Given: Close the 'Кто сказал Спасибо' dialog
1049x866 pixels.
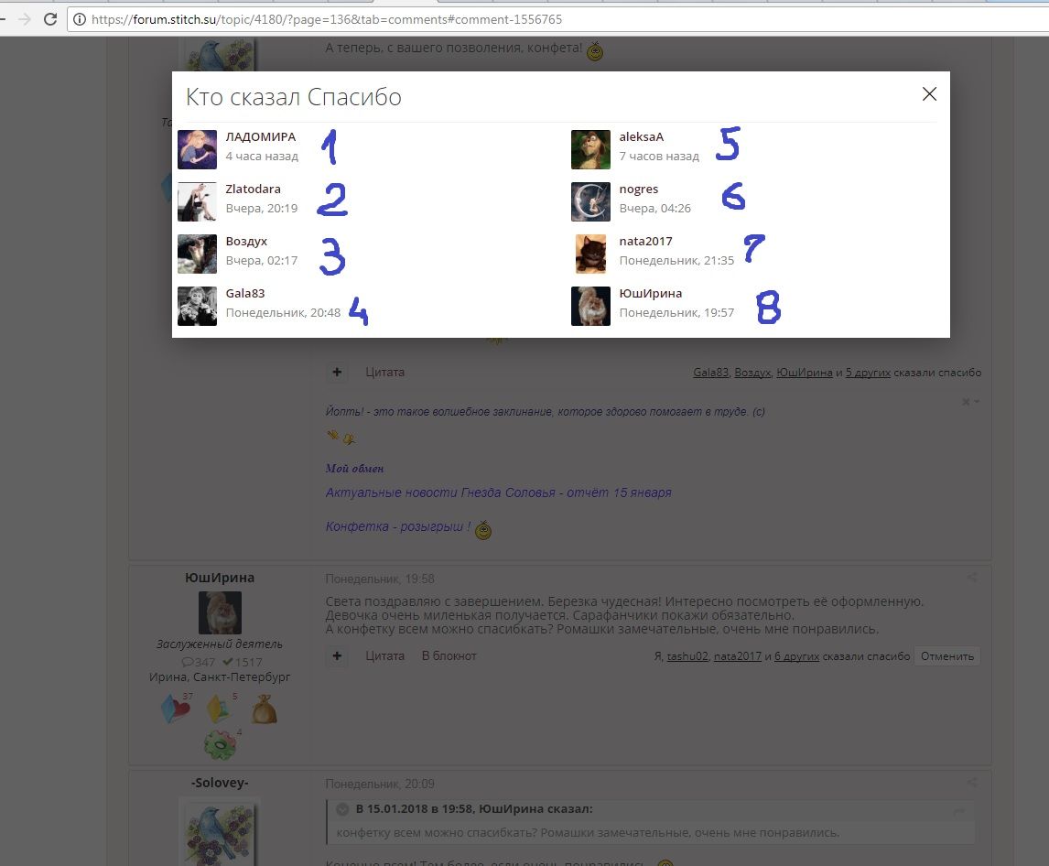Looking at the screenshot, I should coord(929,94).
